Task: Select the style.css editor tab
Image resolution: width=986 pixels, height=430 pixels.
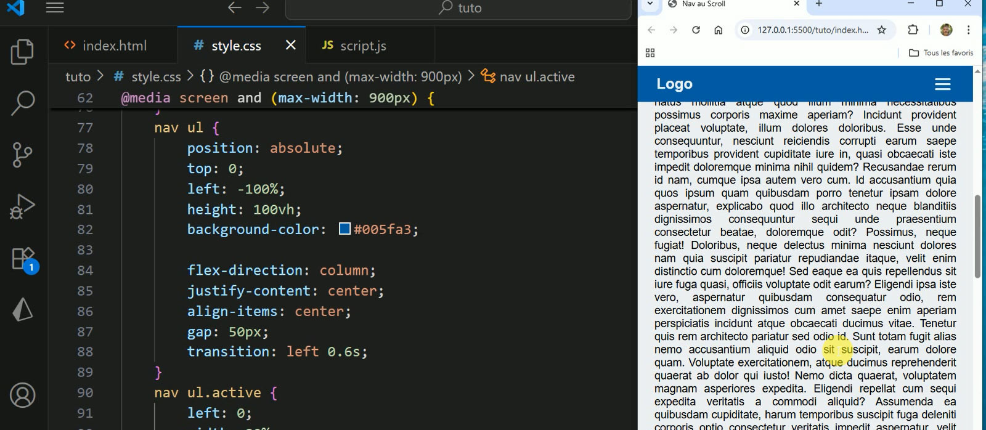Action: tap(236, 46)
